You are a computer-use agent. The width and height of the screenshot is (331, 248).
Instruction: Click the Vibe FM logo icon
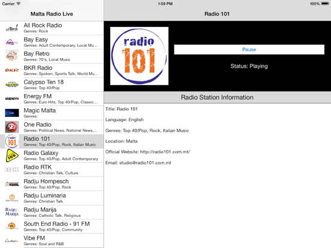[x=12, y=241]
